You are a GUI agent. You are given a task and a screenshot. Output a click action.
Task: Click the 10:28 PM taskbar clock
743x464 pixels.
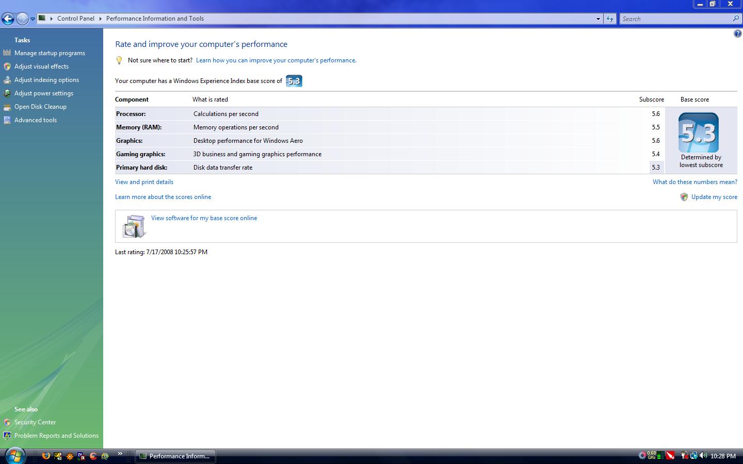[x=723, y=456]
